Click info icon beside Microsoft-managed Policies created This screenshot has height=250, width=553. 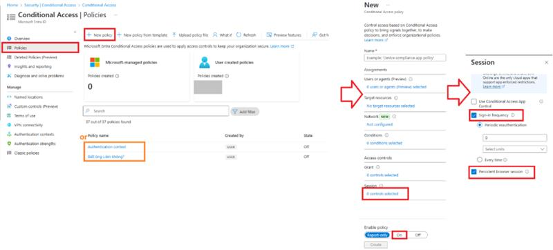(x=117, y=76)
